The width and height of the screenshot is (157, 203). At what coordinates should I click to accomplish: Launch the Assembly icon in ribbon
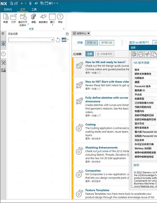coord(33,17)
